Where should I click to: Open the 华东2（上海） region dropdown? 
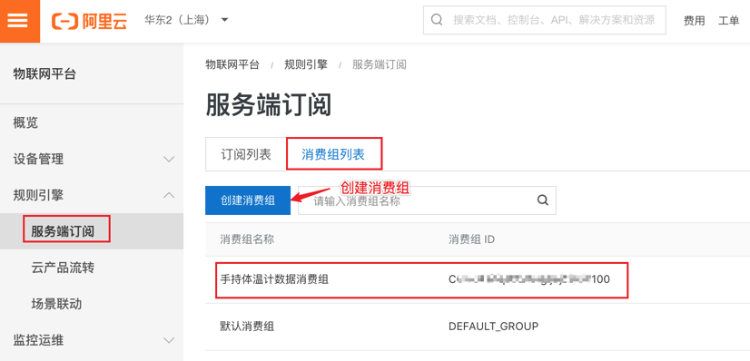(x=186, y=20)
